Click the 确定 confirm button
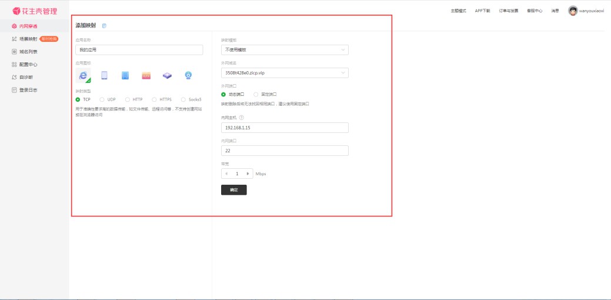Image resolution: width=611 pixels, height=300 pixels. click(233, 190)
